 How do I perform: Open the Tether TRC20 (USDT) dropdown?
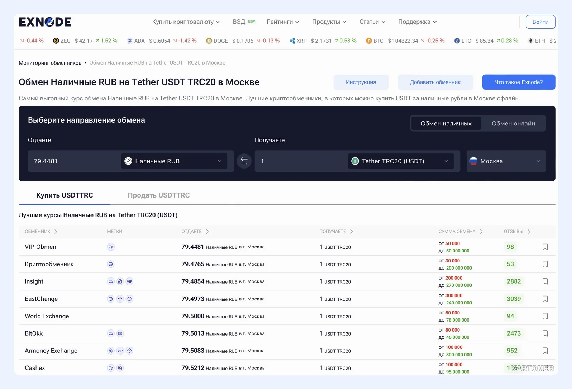coord(401,161)
